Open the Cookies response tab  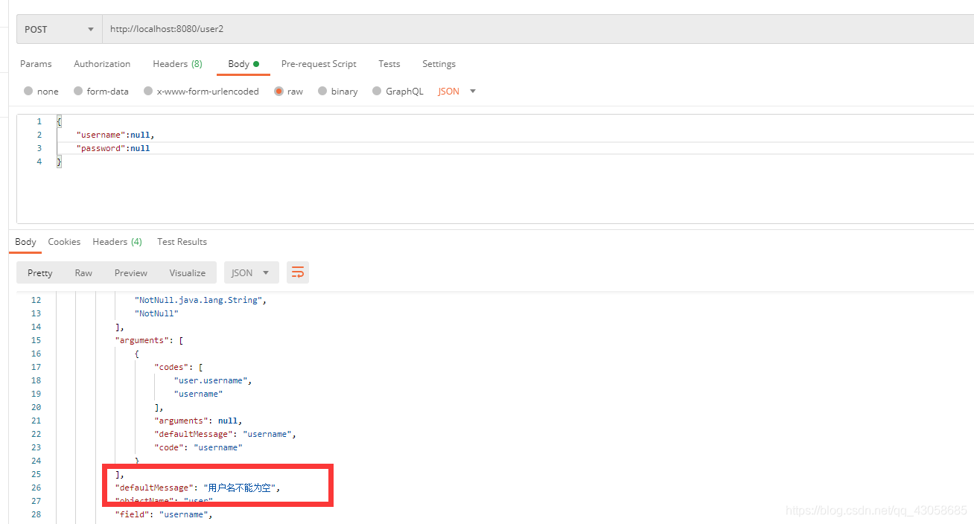[64, 241]
